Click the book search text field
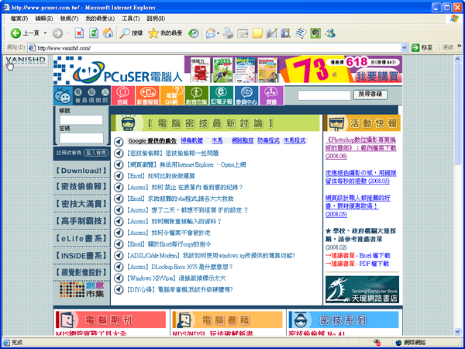Screen dimensions: 465x349 (324, 95)
